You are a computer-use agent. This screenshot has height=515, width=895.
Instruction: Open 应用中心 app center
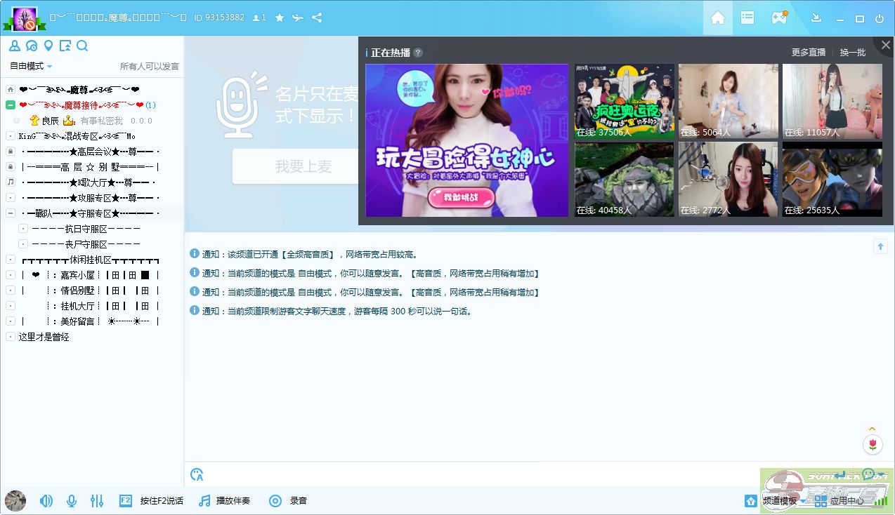coord(840,501)
